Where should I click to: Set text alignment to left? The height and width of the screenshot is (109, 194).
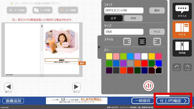(x=127, y=42)
